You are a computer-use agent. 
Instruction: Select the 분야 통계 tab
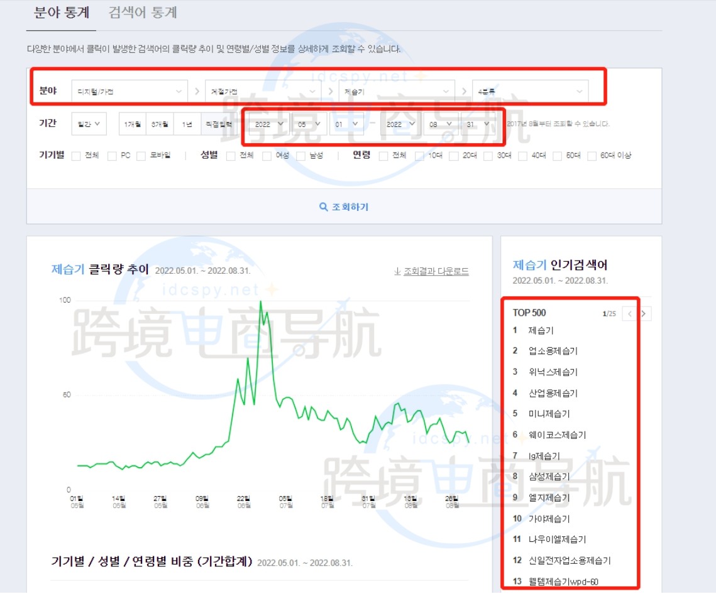[60, 13]
